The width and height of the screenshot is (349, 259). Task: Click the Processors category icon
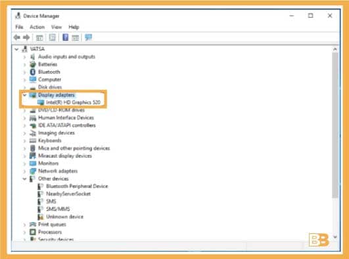(33, 232)
